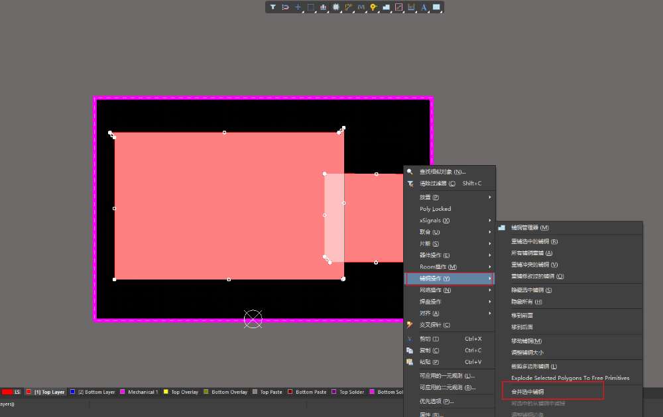Expand the xSignals (X) submenu
The height and width of the screenshot is (417, 663).
(450, 220)
